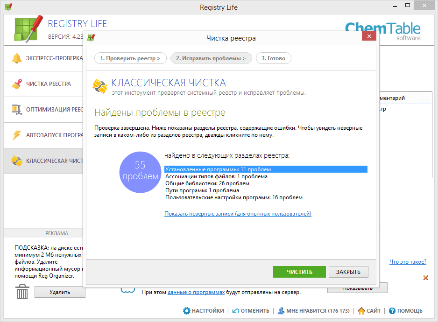The image size is (438, 322).
Task: Click the brush icon of Чистка реестра
Action: point(17,84)
